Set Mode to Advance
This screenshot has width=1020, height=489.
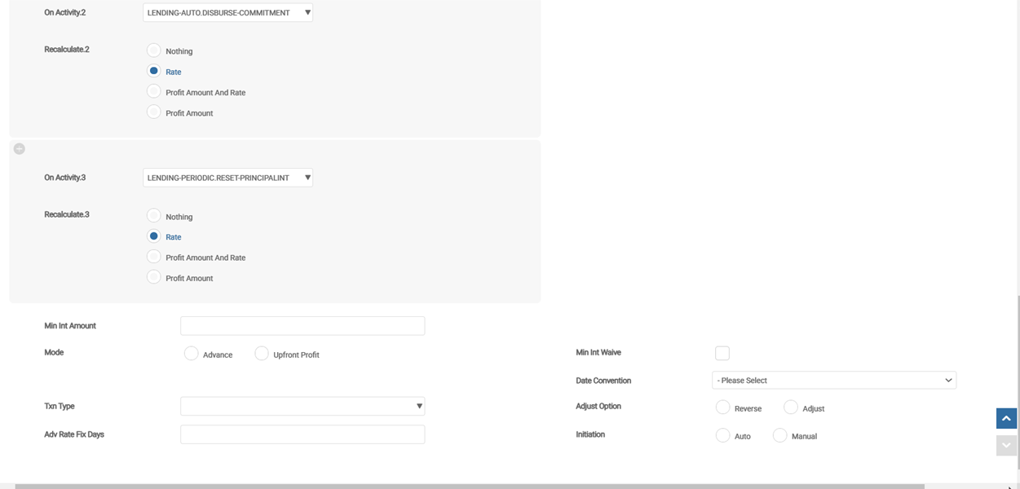[x=192, y=354]
